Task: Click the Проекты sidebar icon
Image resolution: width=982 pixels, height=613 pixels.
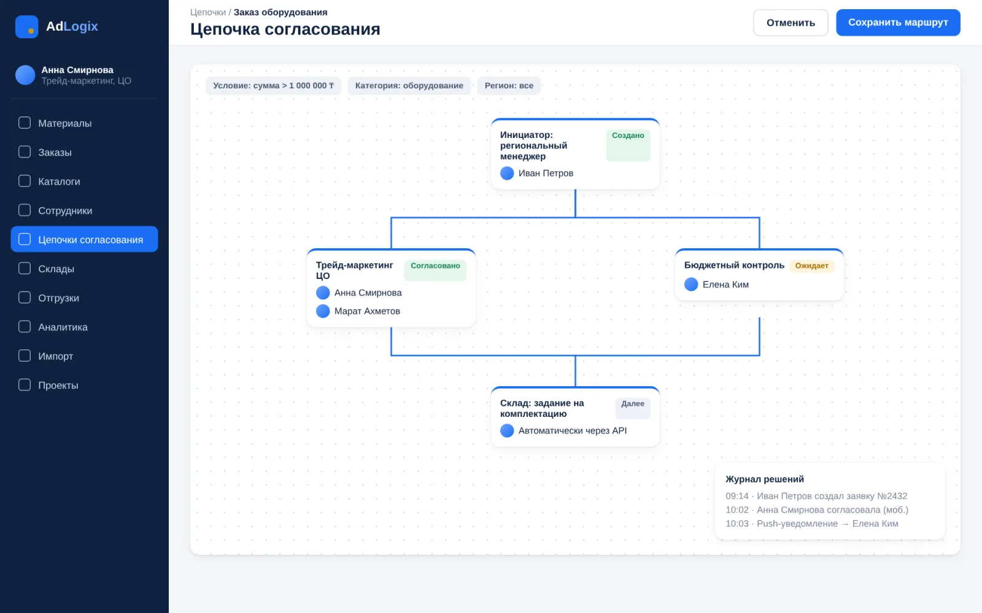Action: [25, 385]
